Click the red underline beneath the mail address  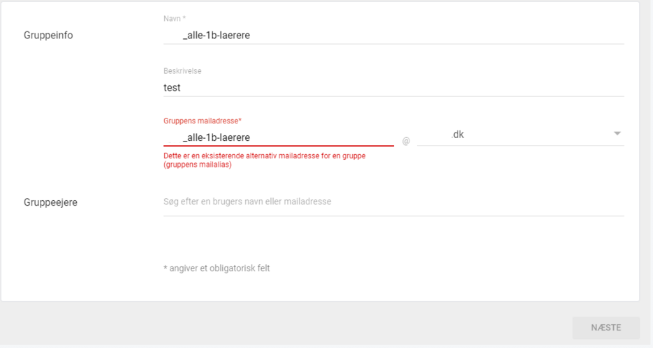[278, 146]
